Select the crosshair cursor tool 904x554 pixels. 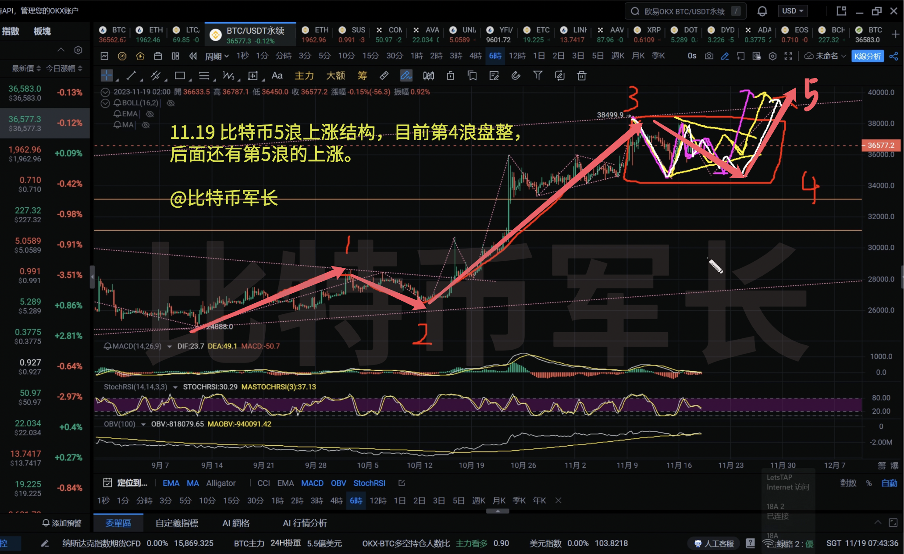point(107,76)
